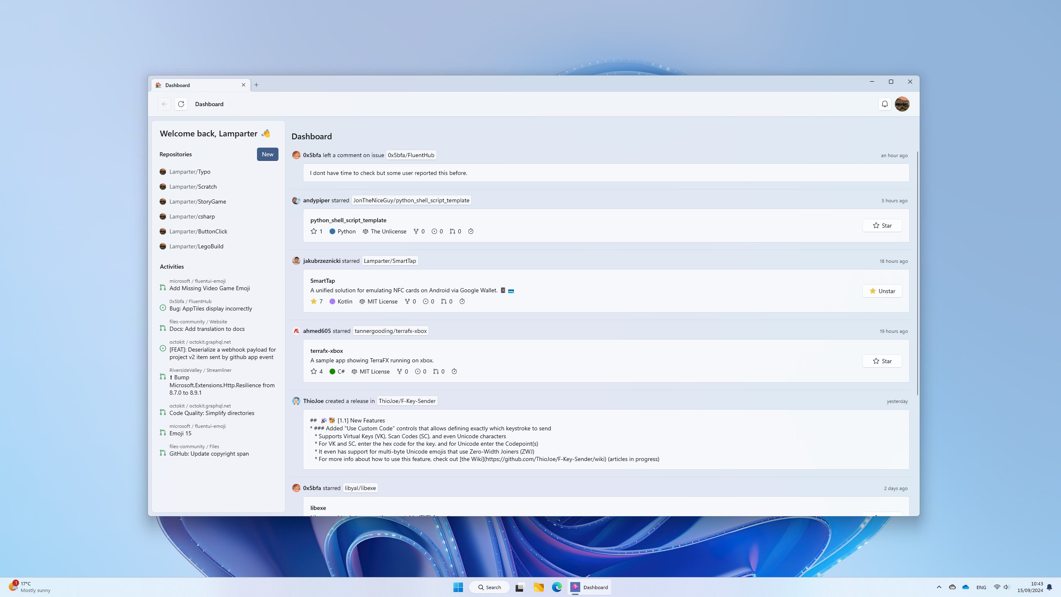Viewport: 1061px width, 597px height.
Task: Open notifications bell icon
Action: click(x=884, y=104)
